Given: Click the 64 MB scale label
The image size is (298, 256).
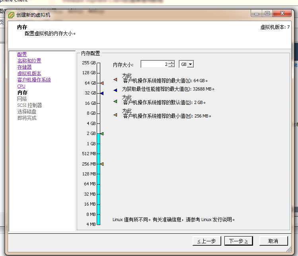Looking at the screenshot, I should click(x=90, y=184).
